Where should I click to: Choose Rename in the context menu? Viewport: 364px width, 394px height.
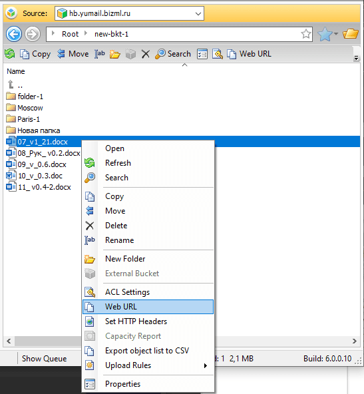tap(148, 240)
